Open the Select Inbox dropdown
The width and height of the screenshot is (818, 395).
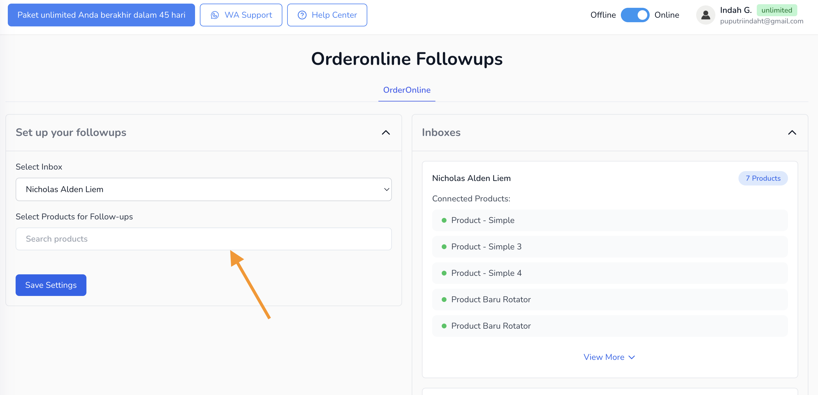203,190
